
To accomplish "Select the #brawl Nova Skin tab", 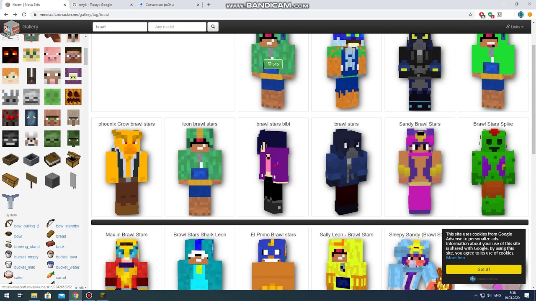I will tap(35, 5).
